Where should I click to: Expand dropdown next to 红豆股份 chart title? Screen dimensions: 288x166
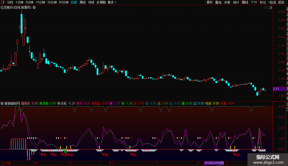34,7
